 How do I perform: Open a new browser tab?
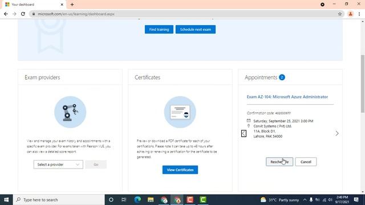(x=72, y=5)
